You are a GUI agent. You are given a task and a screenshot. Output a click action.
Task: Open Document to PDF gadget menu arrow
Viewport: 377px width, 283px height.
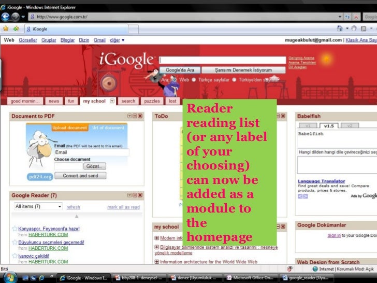129,116
